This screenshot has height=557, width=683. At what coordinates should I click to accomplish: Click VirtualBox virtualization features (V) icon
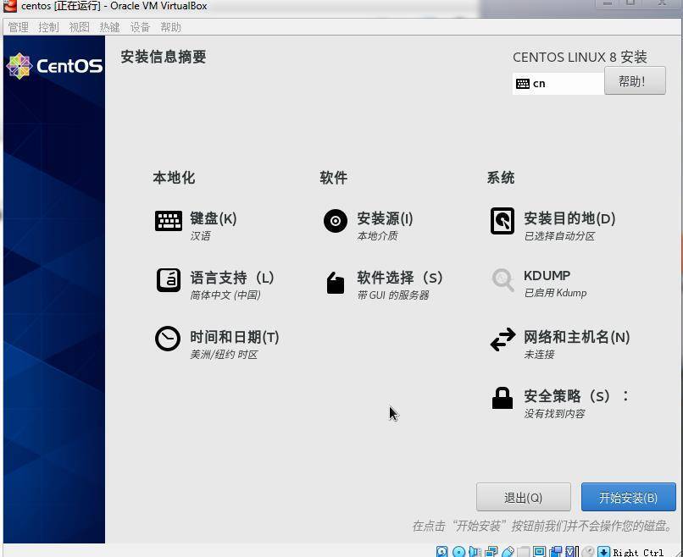pyautogui.click(x=572, y=551)
